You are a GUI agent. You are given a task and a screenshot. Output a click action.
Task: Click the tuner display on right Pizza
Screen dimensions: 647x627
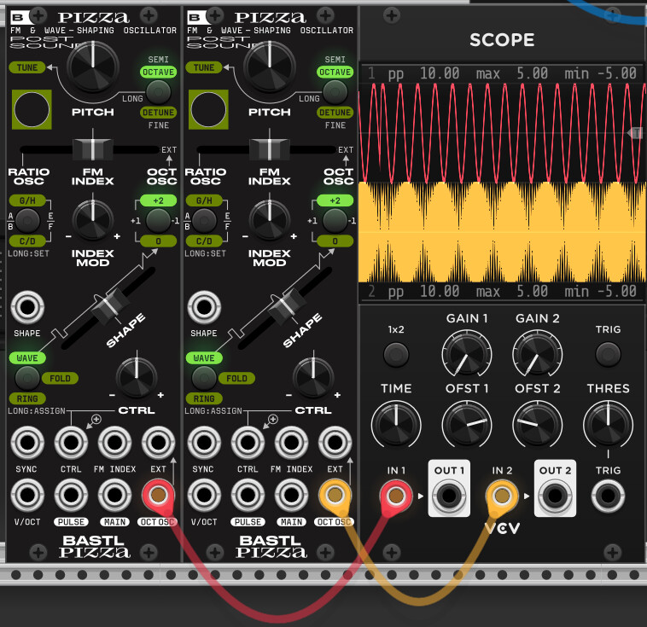coord(208,109)
